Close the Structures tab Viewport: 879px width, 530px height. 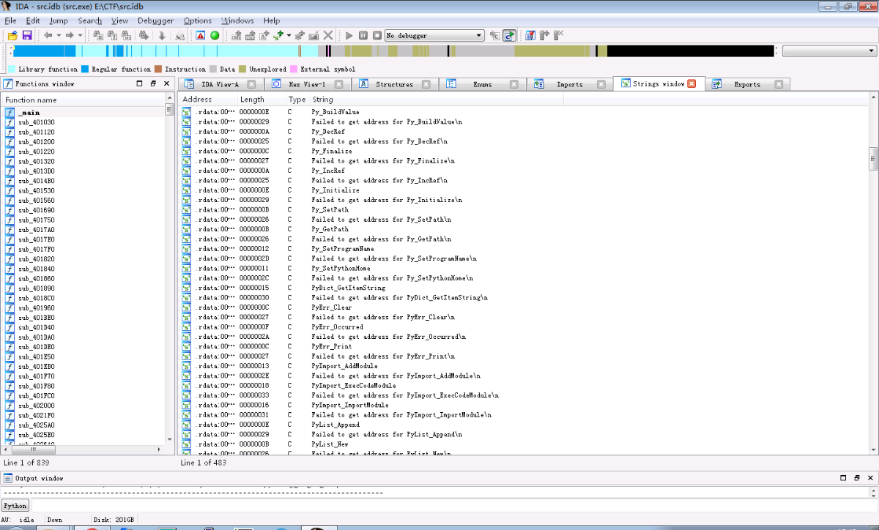coord(426,84)
